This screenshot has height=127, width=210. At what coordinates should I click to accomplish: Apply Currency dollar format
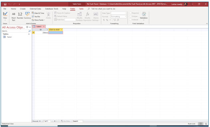[x=104, y=20]
